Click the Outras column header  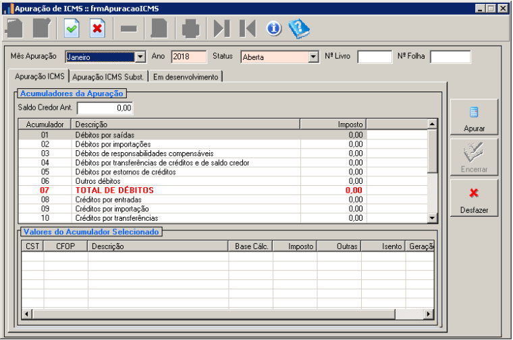[339, 246]
